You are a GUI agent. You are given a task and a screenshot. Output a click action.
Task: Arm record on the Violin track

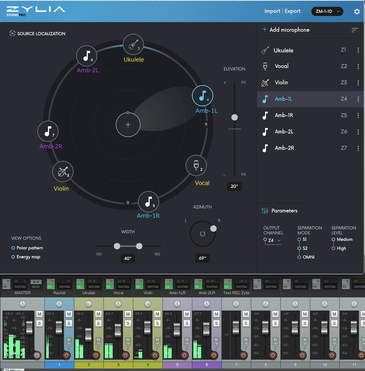[155, 355]
